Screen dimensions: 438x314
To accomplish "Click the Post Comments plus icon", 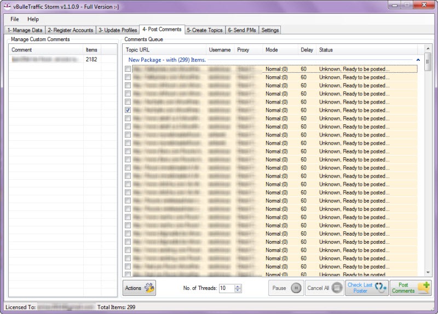I will pos(424,288).
